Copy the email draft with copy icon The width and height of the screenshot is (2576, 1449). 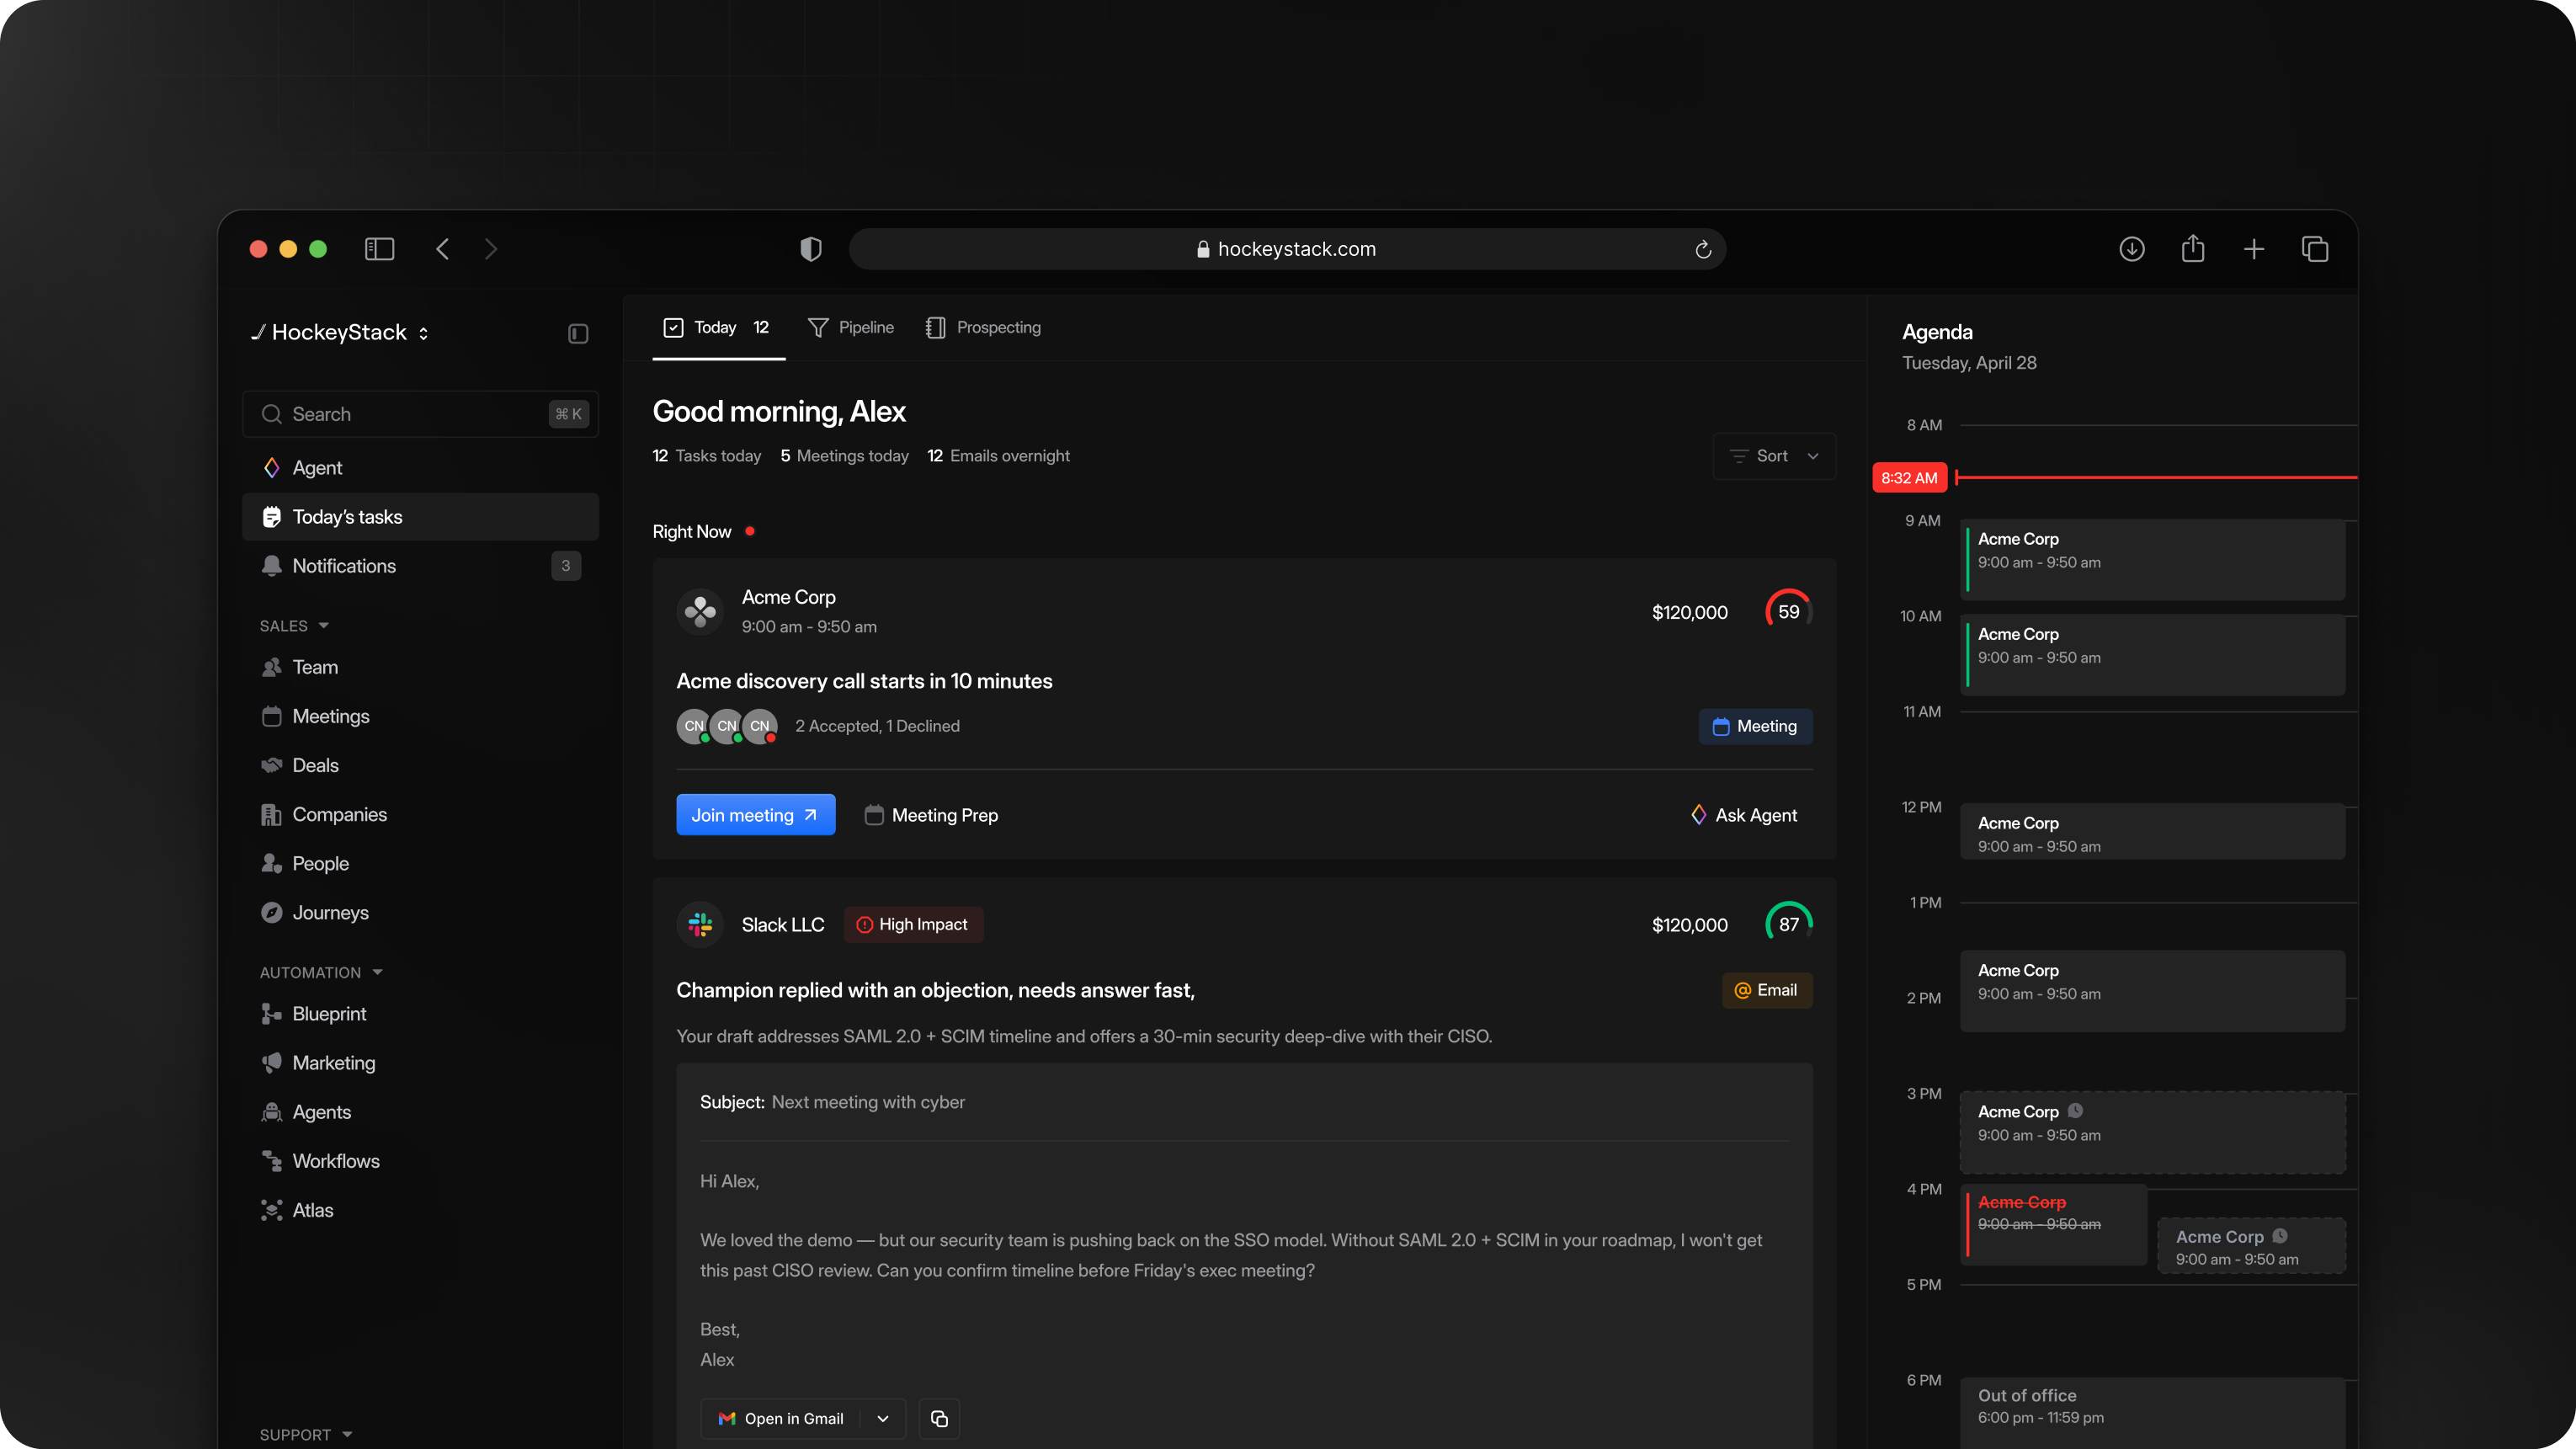pos(939,1418)
